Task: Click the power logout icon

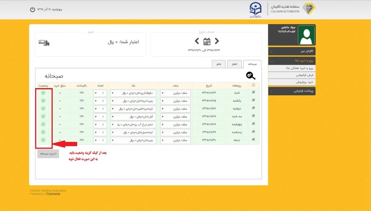Action: tap(33, 9)
